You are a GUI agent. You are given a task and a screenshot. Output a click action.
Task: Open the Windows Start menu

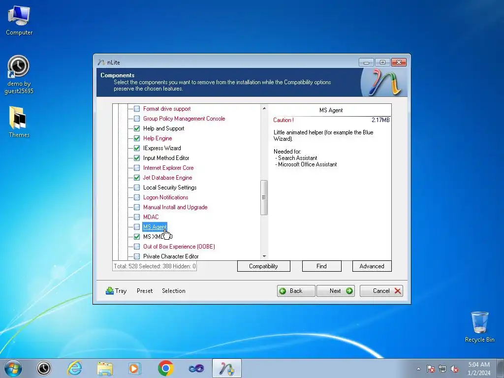click(x=13, y=368)
